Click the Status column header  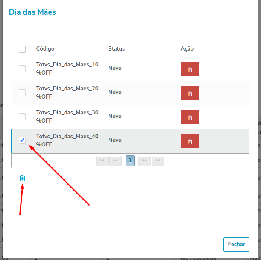click(x=117, y=49)
